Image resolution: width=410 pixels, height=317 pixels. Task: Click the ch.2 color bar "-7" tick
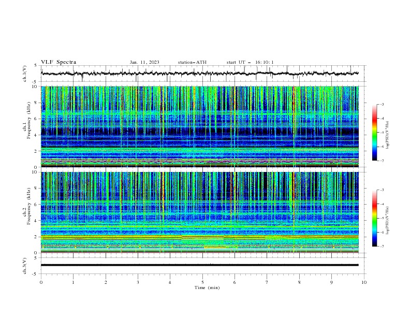point(382,247)
